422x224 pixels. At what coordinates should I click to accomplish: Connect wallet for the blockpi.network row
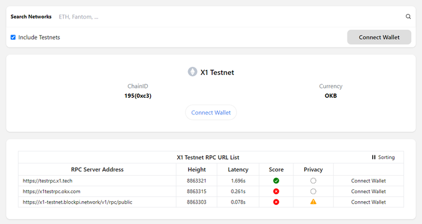(368, 202)
